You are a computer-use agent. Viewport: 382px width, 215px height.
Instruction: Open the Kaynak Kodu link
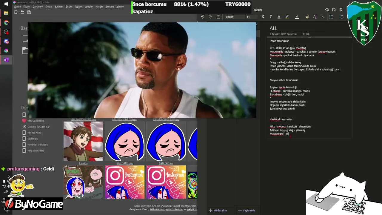click(34, 133)
